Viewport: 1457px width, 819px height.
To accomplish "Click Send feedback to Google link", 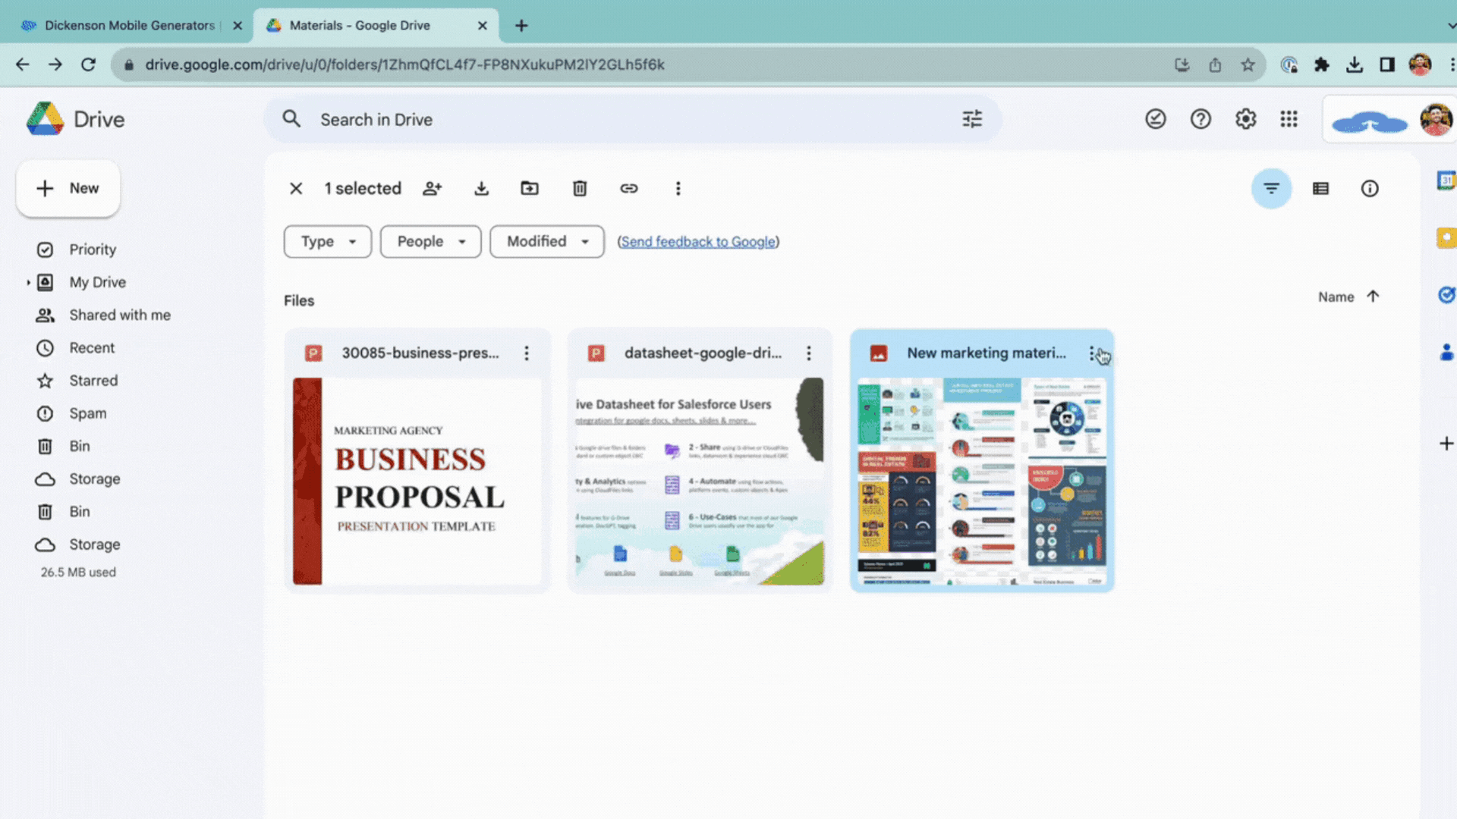I will point(698,241).
